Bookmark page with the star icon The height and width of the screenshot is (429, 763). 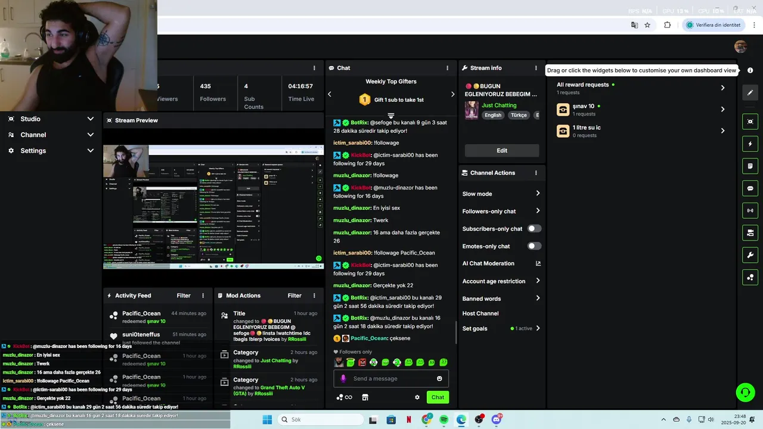point(647,25)
